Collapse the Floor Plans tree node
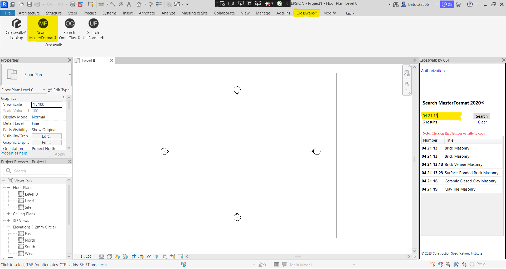This screenshot has height=269, width=506. (x=9, y=188)
